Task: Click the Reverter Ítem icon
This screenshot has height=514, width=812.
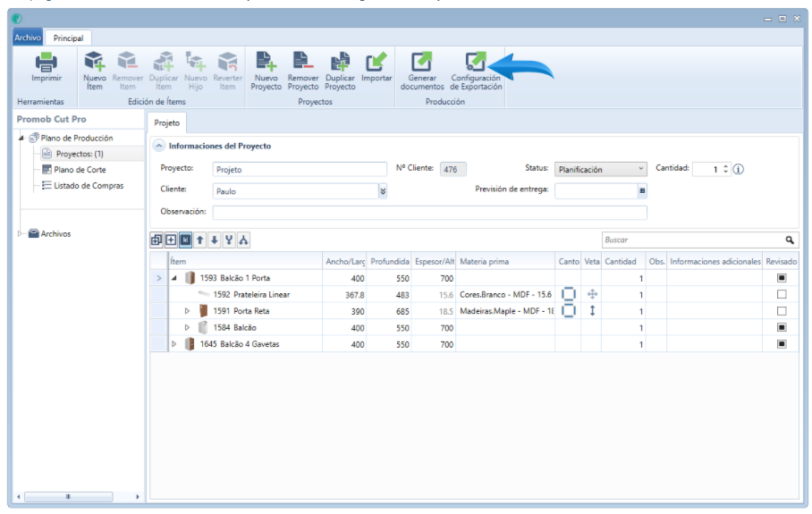Action: (x=227, y=61)
